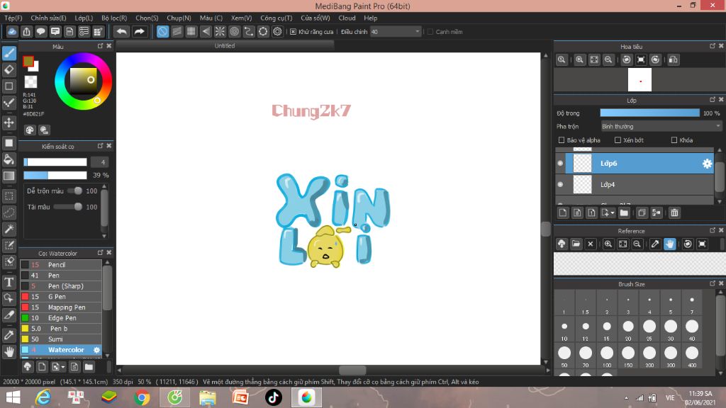726x408 pixels.
Task: Select the Brush tool in left toolbar
Action: coord(9,53)
